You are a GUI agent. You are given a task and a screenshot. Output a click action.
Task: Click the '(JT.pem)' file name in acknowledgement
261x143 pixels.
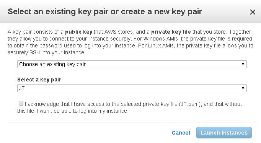(x=190, y=104)
